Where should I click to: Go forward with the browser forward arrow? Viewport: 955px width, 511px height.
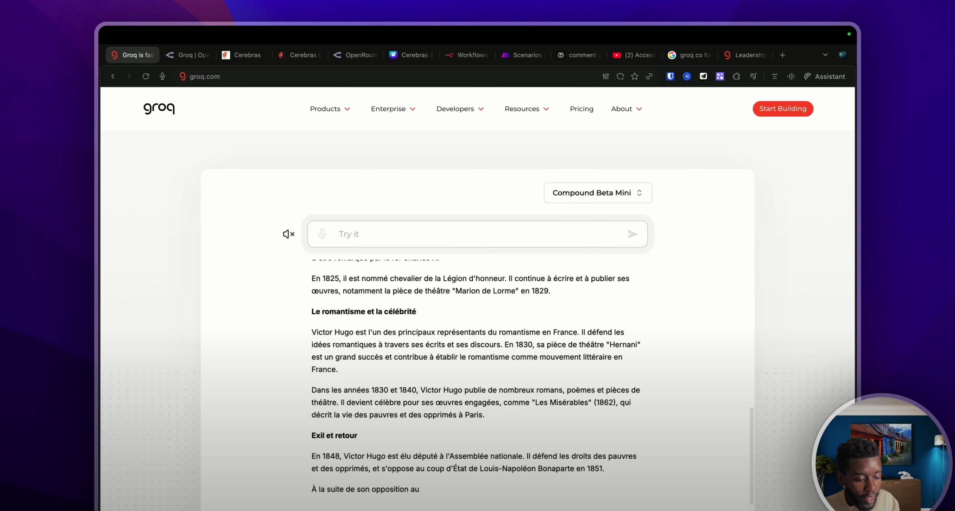pos(129,76)
